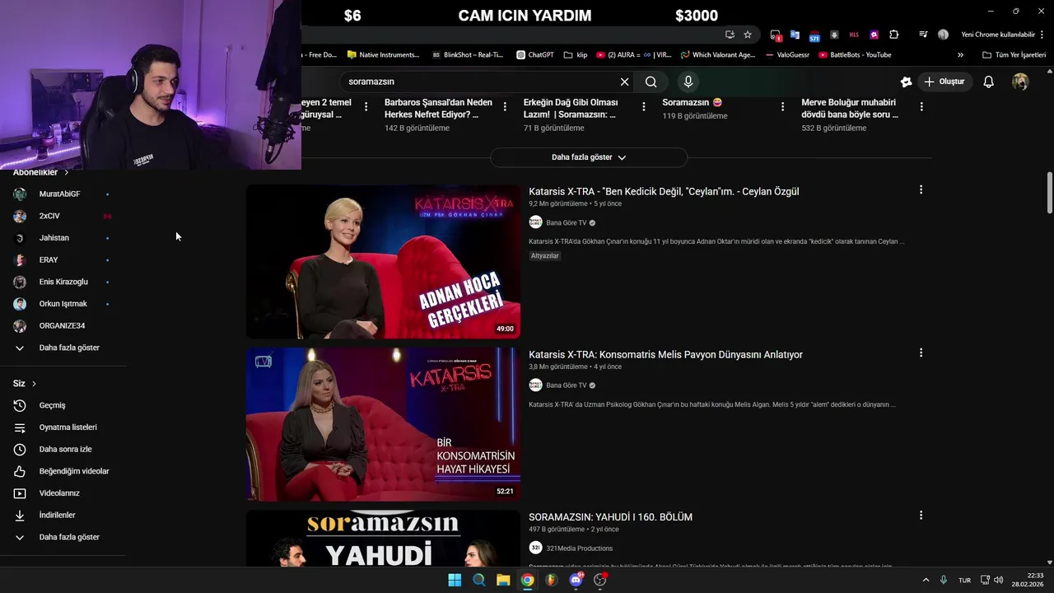Screen dimensions: 1054x593
Task: Expand the Abonelikler section chevron
Action: tap(66, 172)
